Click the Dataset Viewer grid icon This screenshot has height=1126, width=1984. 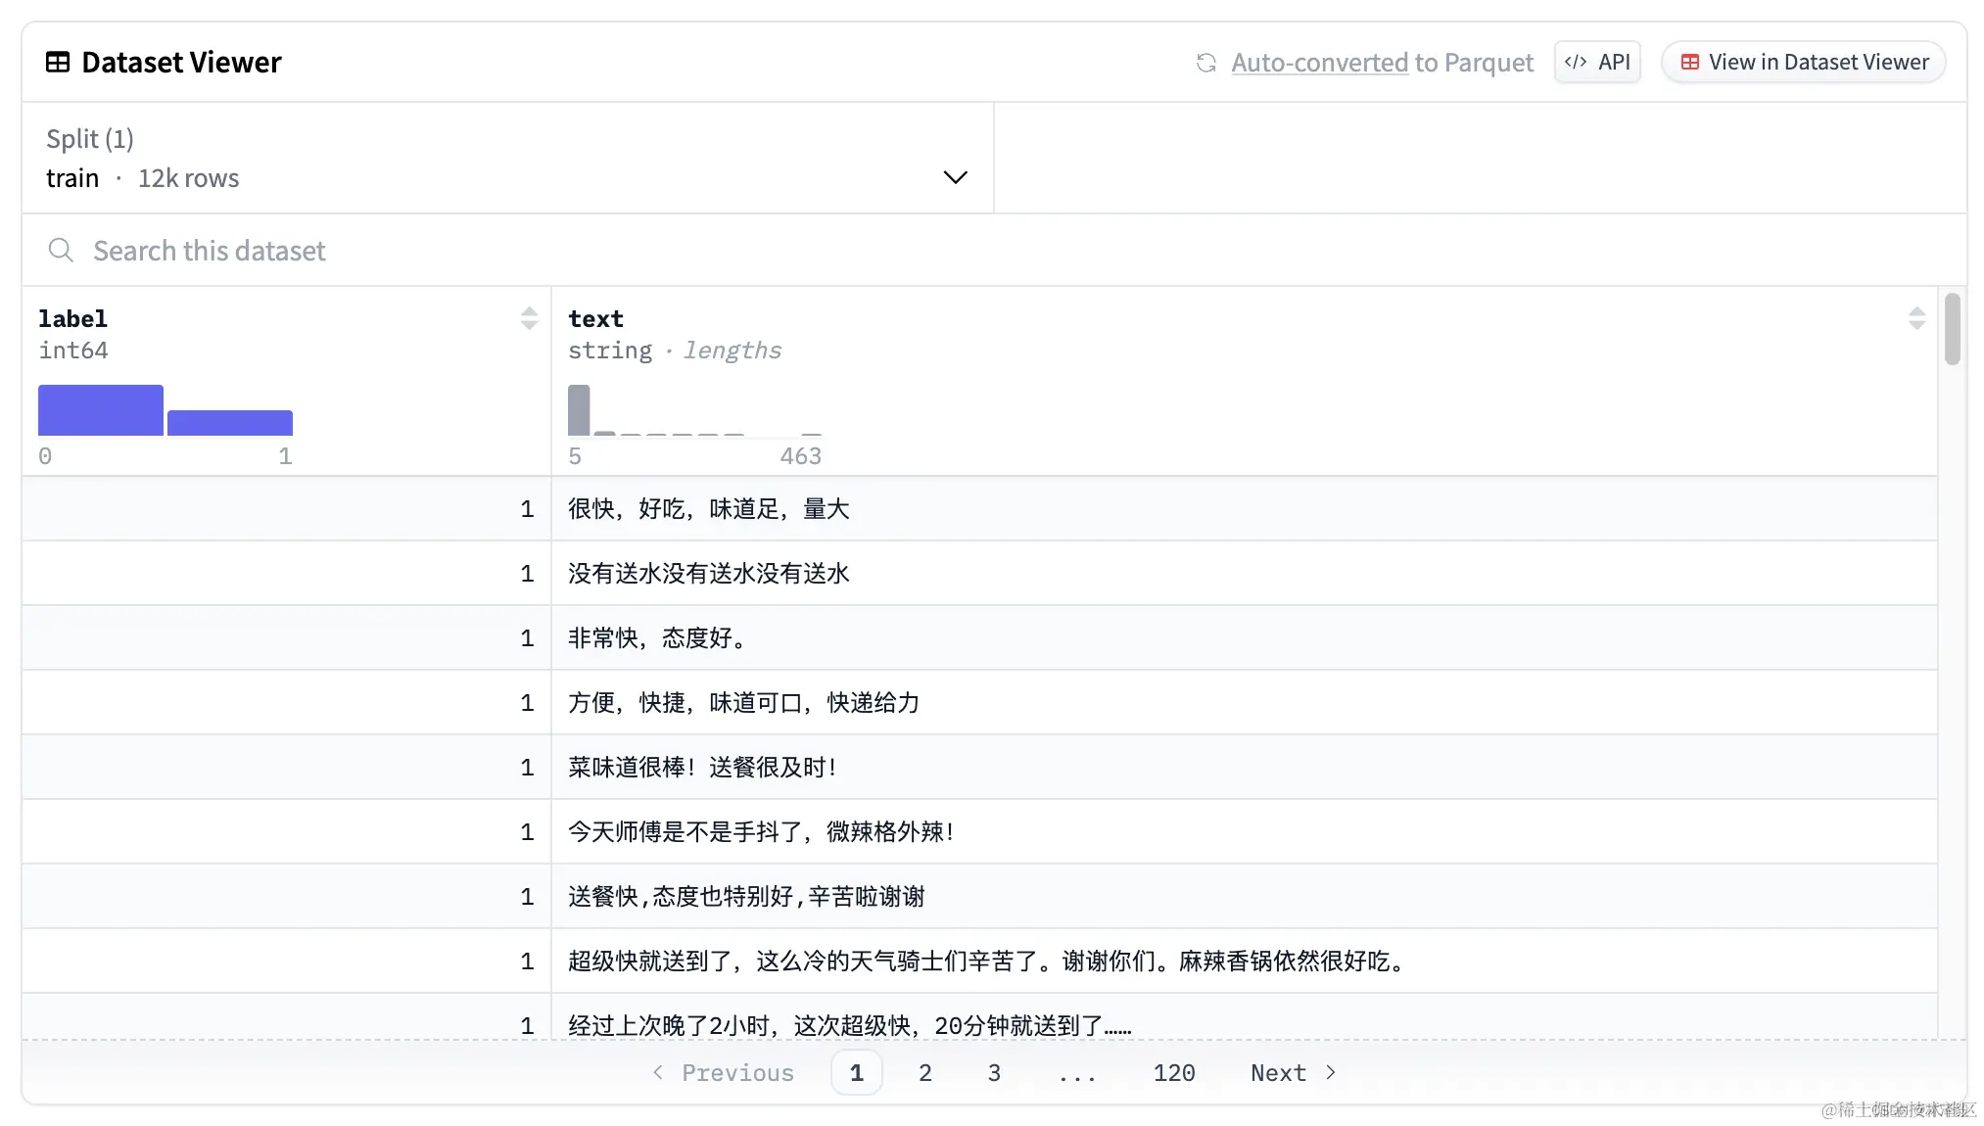pyautogui.click(x=58, y=61)
